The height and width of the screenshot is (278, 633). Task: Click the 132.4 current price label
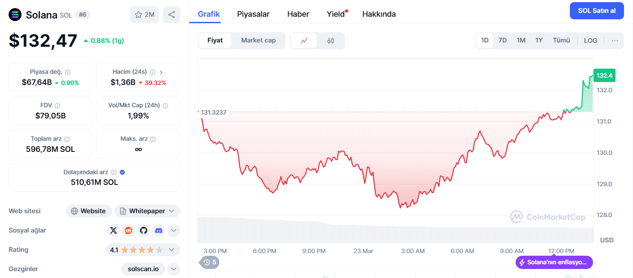point(604,76)
